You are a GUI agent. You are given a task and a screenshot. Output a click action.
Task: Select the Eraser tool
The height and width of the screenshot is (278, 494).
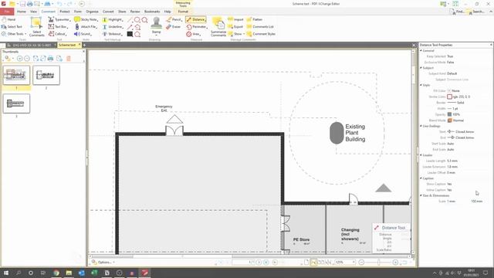coord(174,27)
